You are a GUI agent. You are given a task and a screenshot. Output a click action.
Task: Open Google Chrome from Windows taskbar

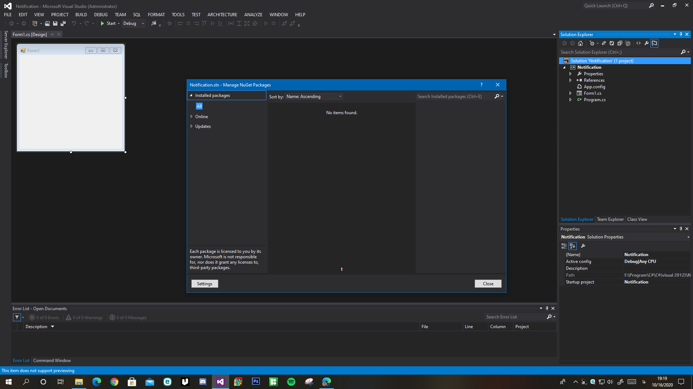point(114,382)
